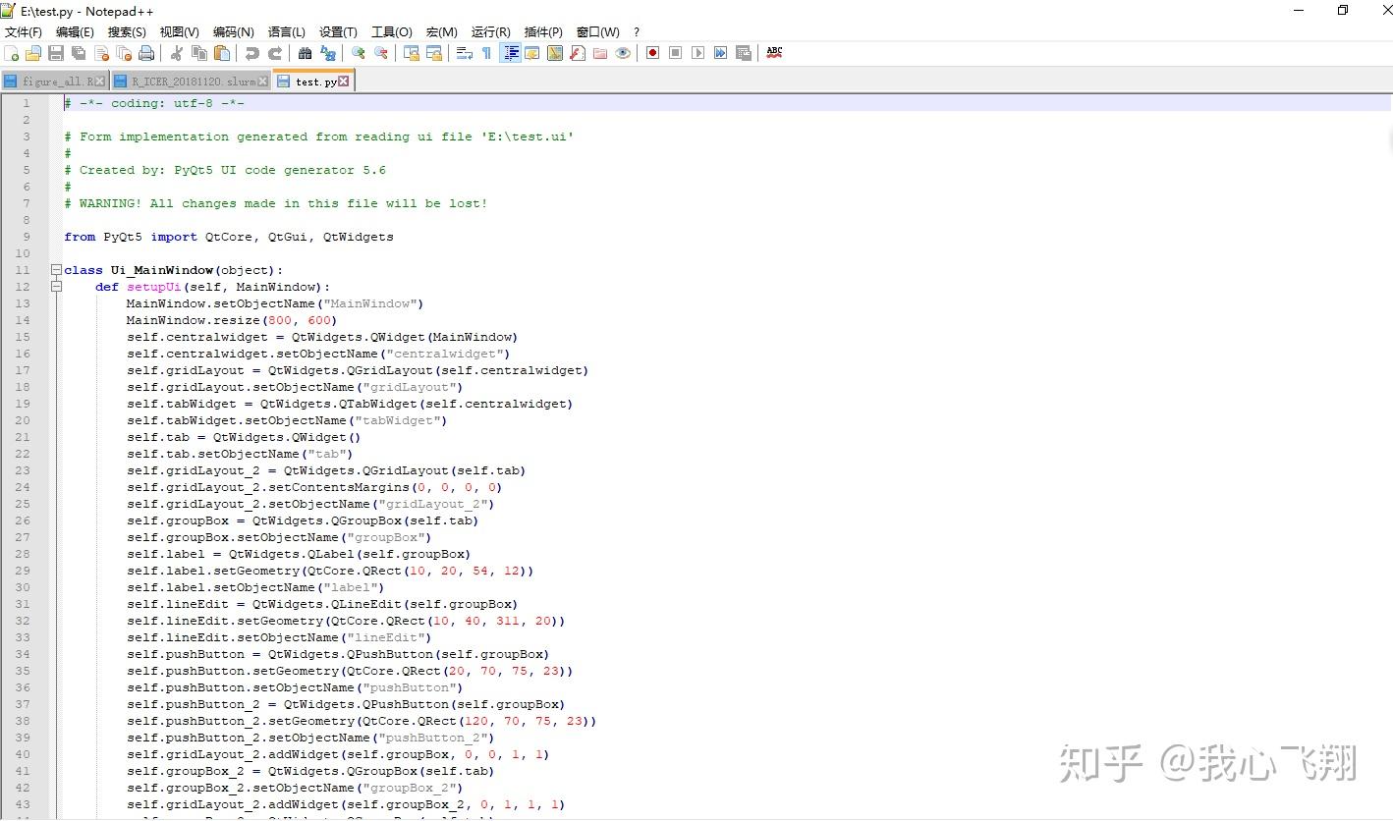The image size is (1393, 821).
Task: Collapse the Ui_MainWindow class fold marker
Action: 56,270
